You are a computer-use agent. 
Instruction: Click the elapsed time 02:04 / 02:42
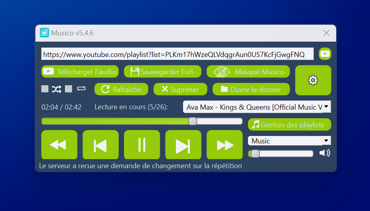[61, 107]
